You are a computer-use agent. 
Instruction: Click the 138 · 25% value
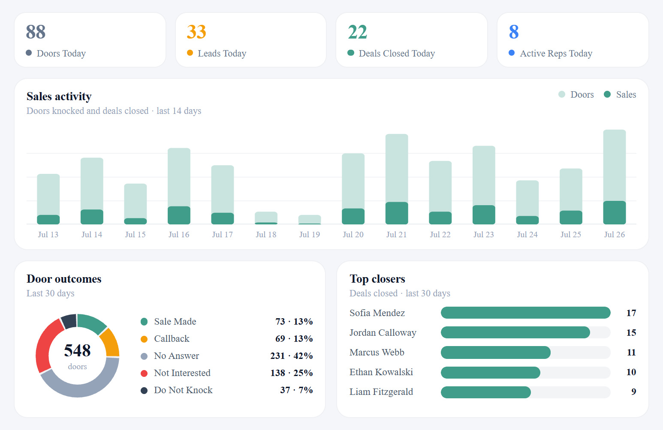point(292,373)
